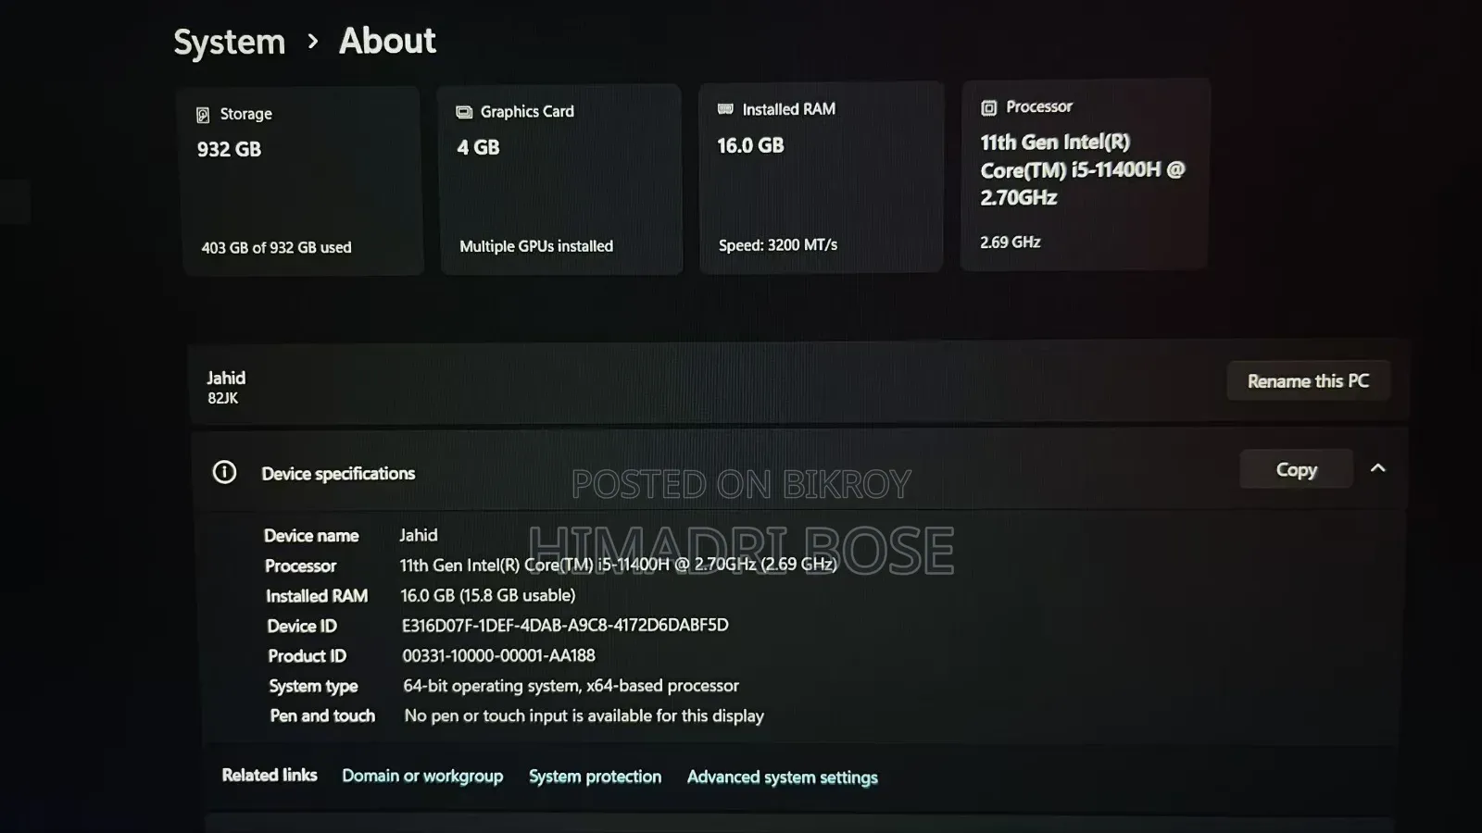This screenshot has height=833, width=1482.
Task: Select the Product ID 00331-10000-00001-AA188
Action: coord(498,655)
